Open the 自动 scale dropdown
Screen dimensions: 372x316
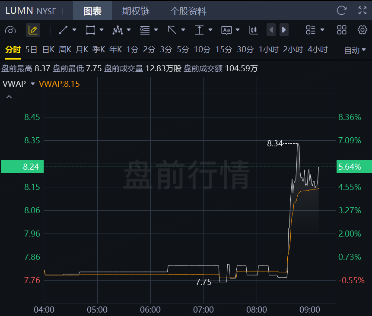(x=355, y=50)
